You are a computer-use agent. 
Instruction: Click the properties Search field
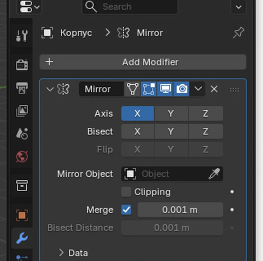130,7
